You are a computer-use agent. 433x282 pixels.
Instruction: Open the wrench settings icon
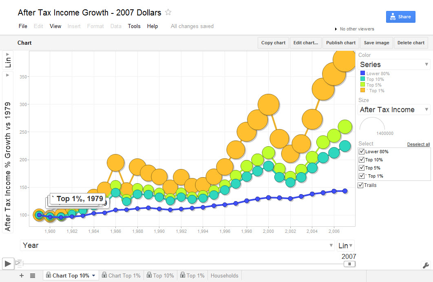425,265
